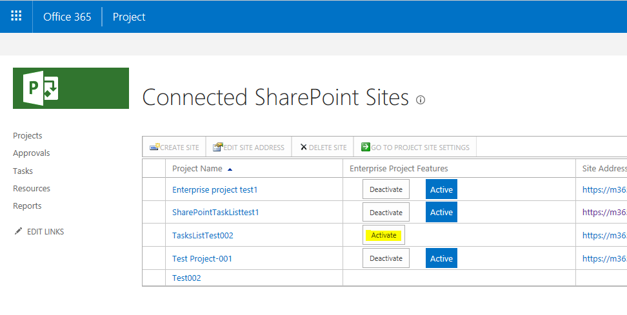The height and width of the screenshot is (315, 627).
Task: Click the Active badge for SharePointTaskListtest1
Action: [x=441, y=212]
